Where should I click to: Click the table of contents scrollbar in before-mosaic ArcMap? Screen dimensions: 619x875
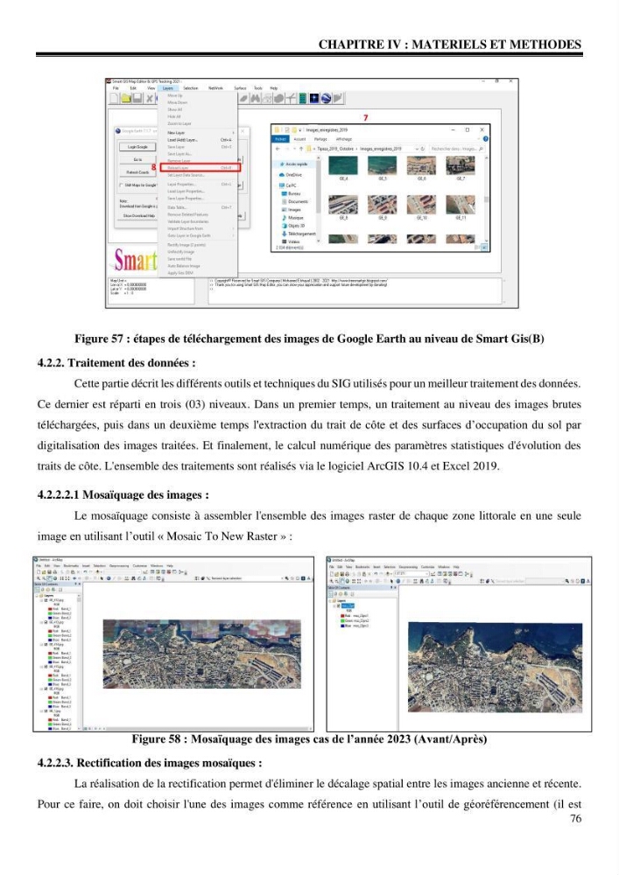click(x=80, y=661)
